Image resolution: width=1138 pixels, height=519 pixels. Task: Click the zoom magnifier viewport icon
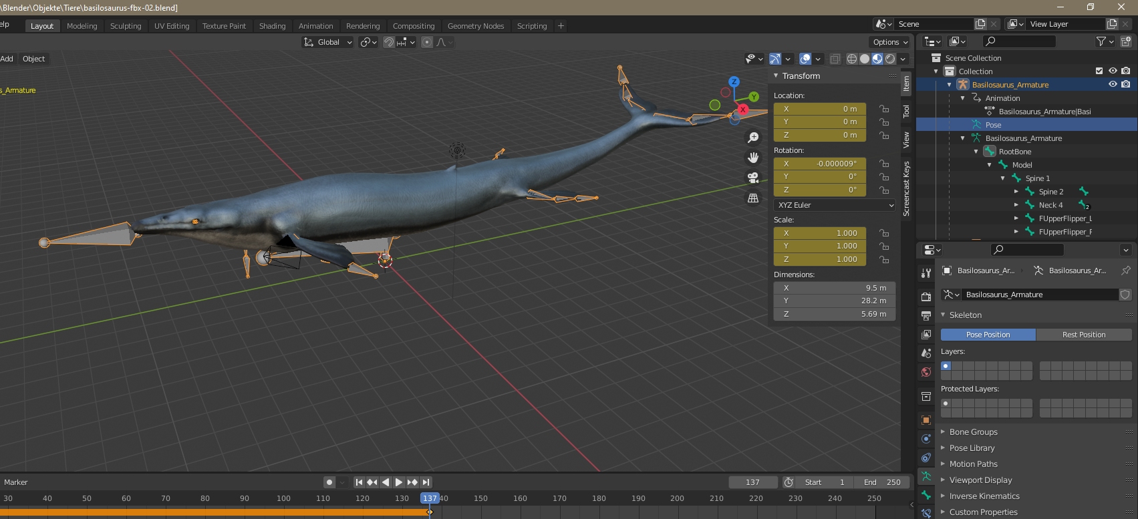753,138
